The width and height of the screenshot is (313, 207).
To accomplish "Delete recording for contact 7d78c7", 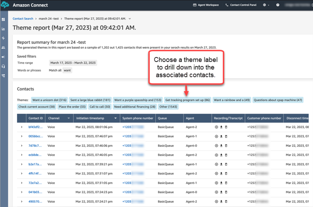I will pos(226,145).
